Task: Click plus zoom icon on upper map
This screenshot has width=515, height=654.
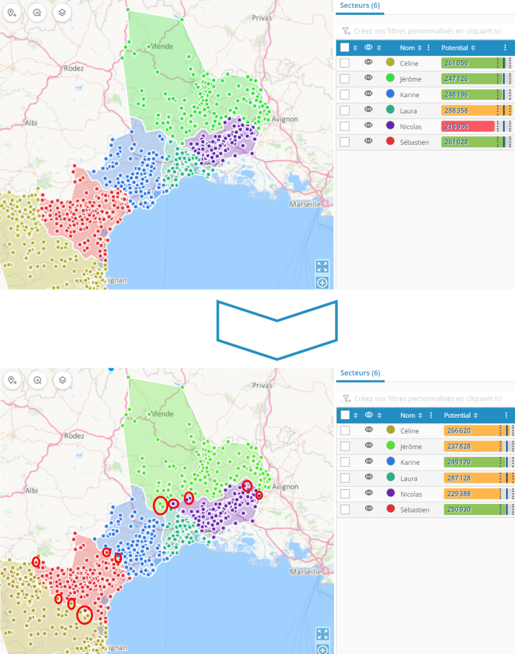Action: point(322,283)
